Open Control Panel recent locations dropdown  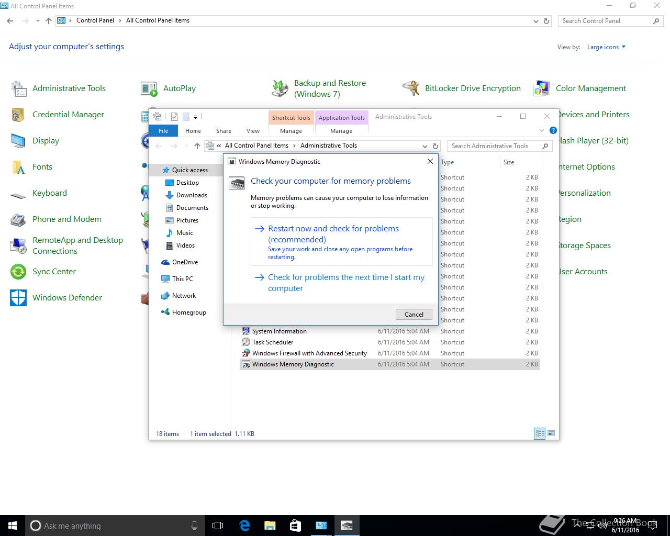click(x=38, y=21)
